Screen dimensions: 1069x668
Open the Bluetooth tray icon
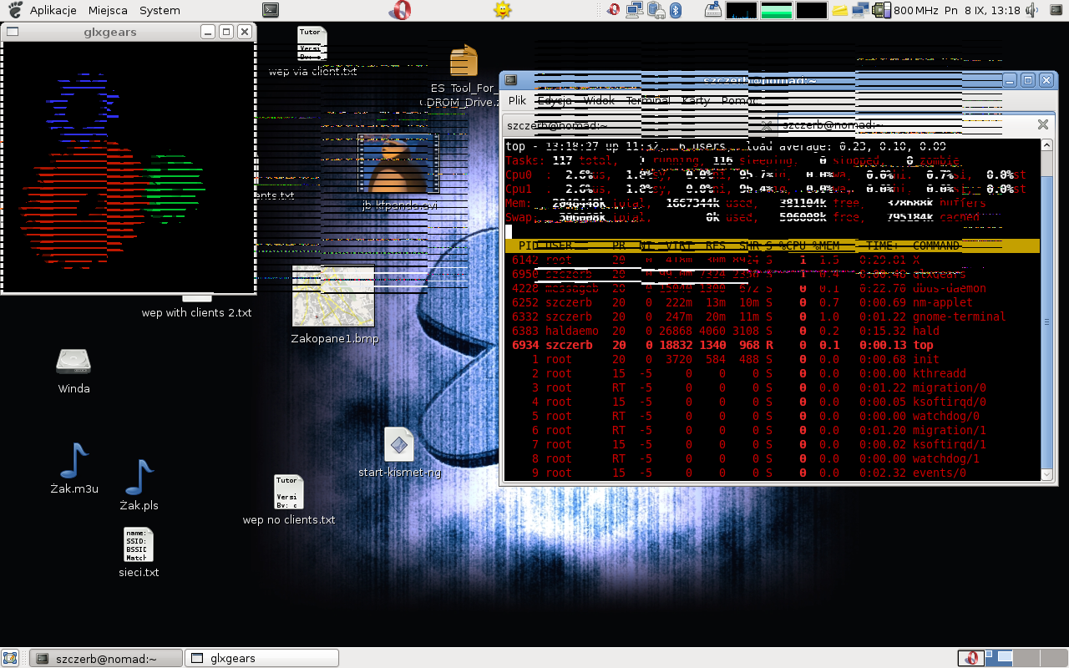(677, 10)
